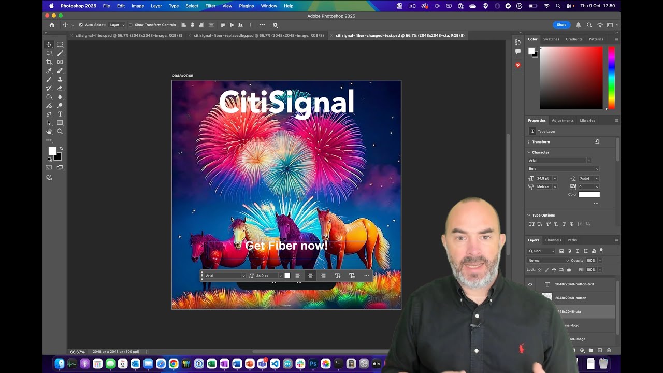Image resolution: width=663 pixels, height=373 pixels.
Task: Select the Spot Healing Brush tool
Action: pyautogui.click(x=60, y=71)
